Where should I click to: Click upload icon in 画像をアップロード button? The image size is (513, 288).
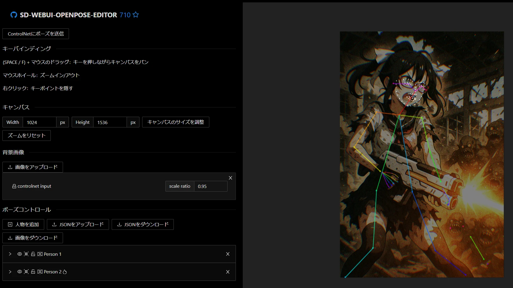coord(10,167)
